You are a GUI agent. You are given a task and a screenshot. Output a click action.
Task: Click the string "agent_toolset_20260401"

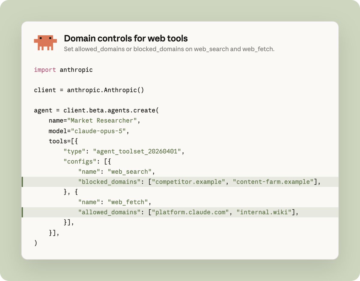(137, 151)
